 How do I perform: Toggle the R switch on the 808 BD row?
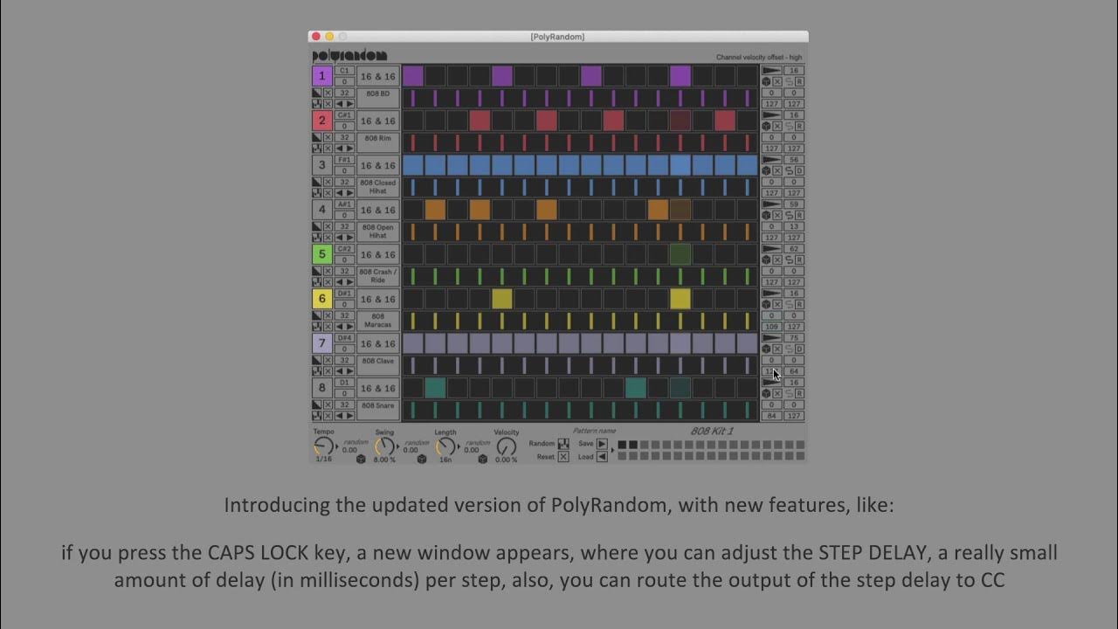point(799,83)
